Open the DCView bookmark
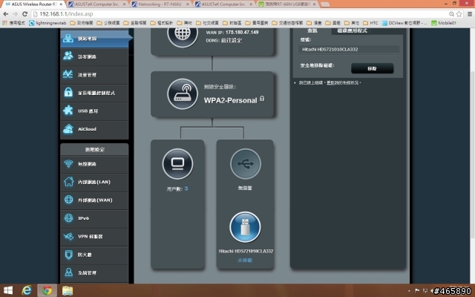This screenshot has width=475, height=297. point(404,23)
